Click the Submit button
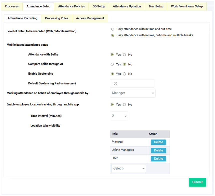Viewport: 215px width, 196px height. pos(197,182)
